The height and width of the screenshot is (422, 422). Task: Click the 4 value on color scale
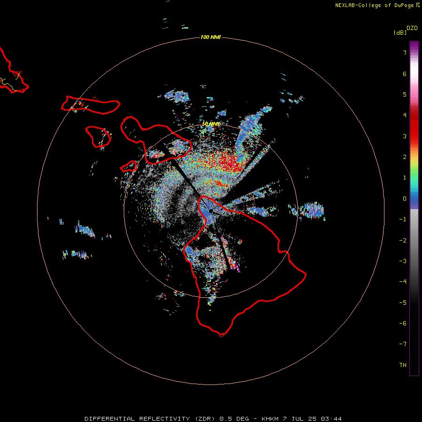(405, 115)
